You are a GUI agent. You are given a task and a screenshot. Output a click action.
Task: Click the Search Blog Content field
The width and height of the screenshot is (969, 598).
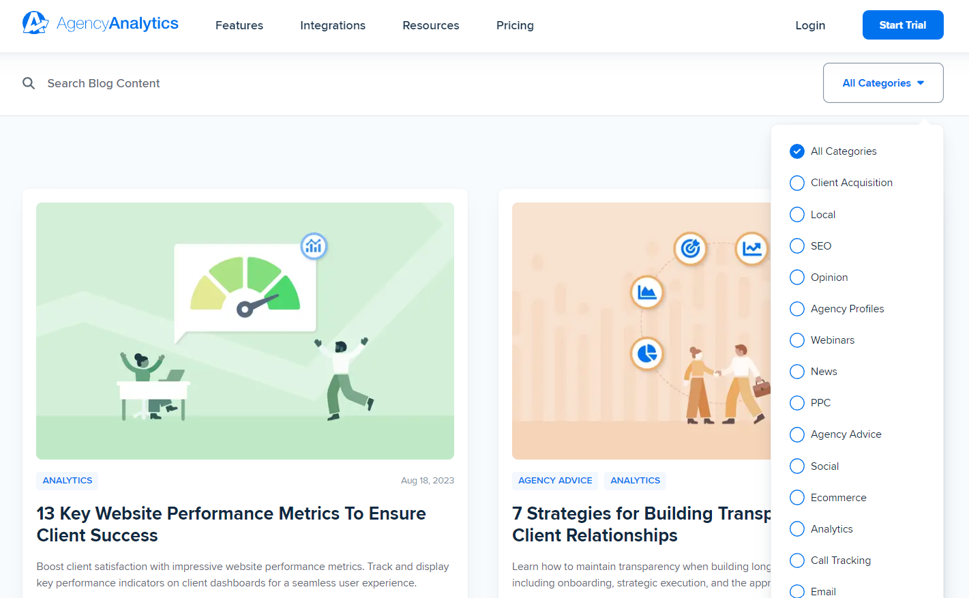pos(104,83)
